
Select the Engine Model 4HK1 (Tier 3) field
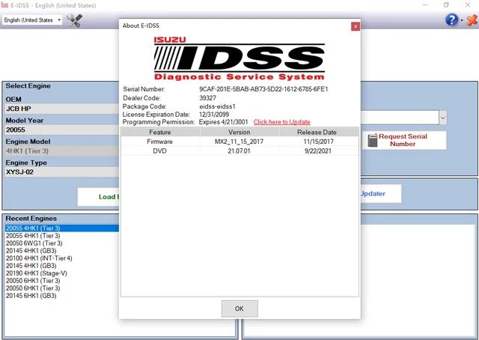pyautogui.click(x=62, y=151)
